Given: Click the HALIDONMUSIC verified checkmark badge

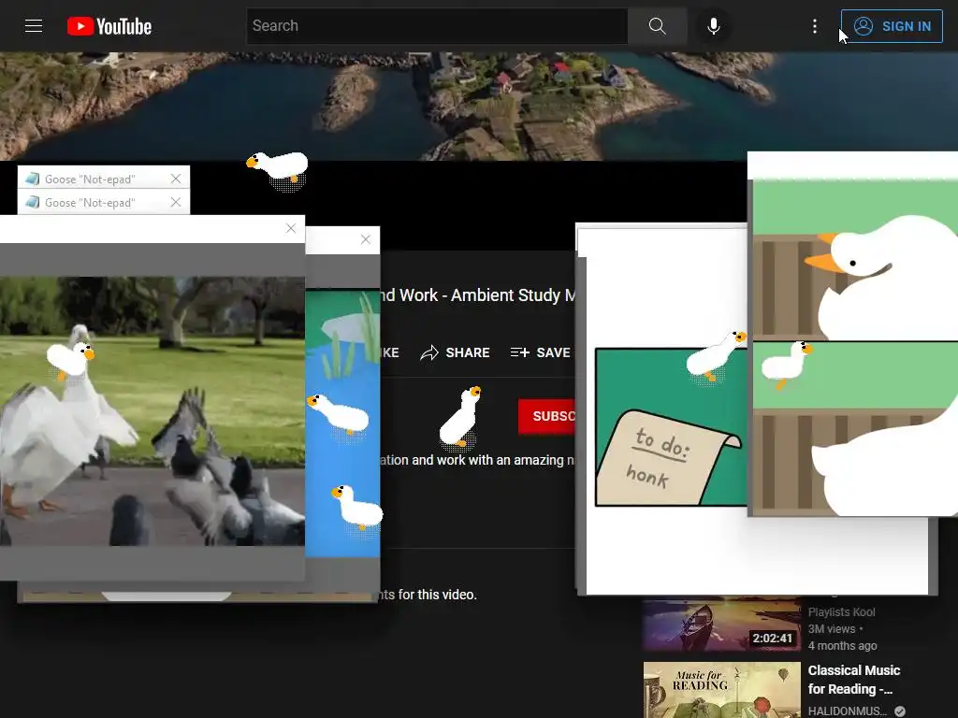Looking at the screenshot, I should 900,711.
